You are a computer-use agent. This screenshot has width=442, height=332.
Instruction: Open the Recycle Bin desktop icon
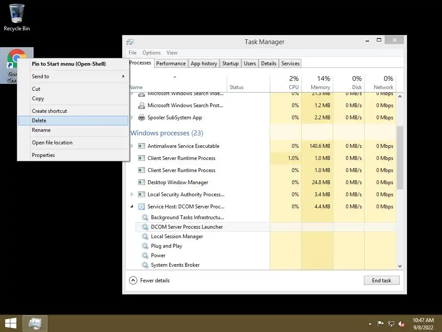click(17, 17)
